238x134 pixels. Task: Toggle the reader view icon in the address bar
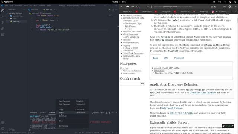[212, 7]
